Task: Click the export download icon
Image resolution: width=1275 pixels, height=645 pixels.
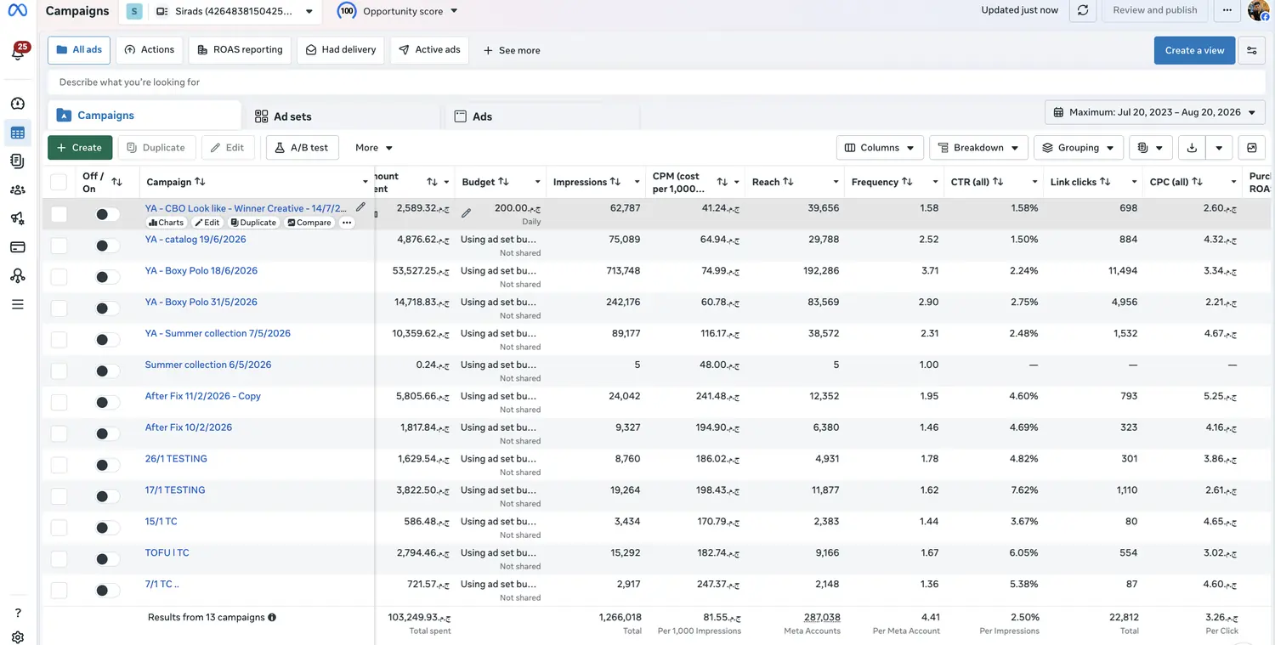Action: pyautogui.click(x=1192, y=148)
